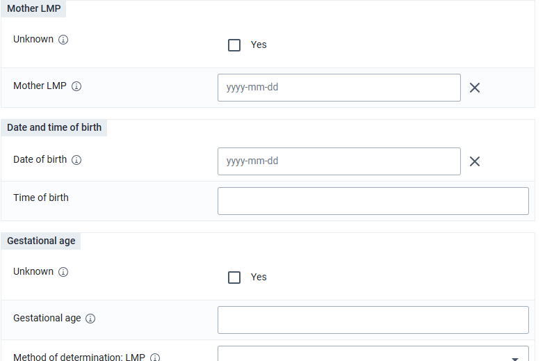Select the Yes label under Gestational age Unknown
The width and height of the screenshot is (545, 361).
click(x=259, y=277)
